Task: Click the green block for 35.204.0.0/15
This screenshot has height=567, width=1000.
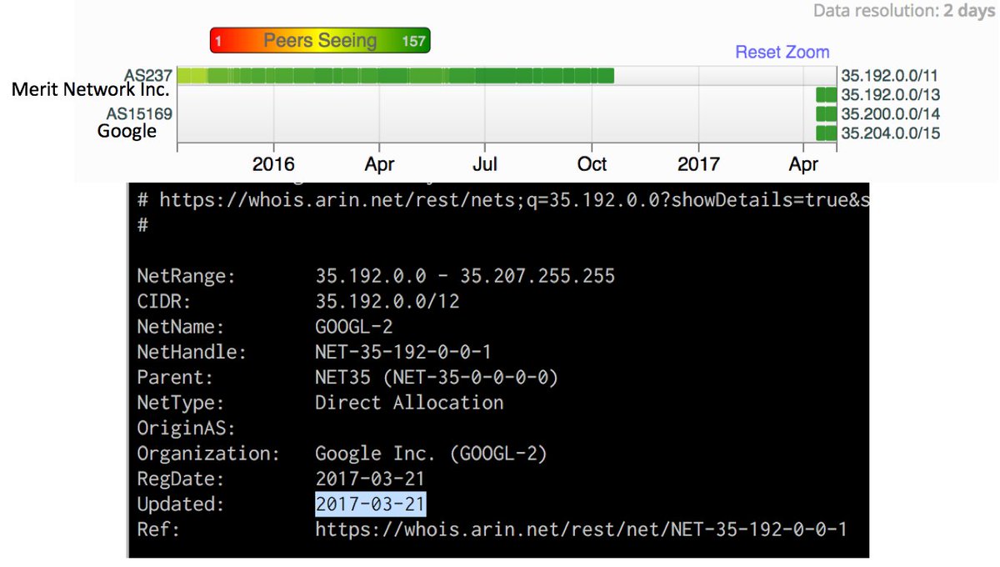Action: pyautogui.click(x=826, y=133)
